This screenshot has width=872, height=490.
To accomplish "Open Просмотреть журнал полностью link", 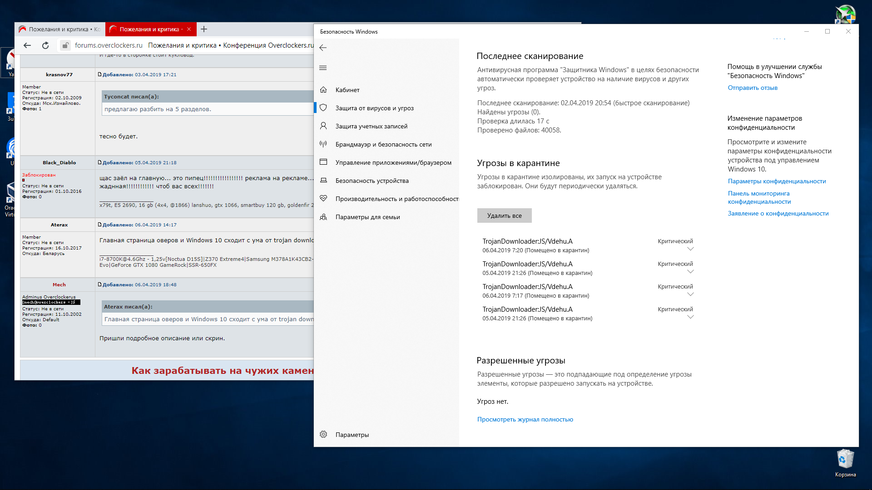I will tap(525, 420).
